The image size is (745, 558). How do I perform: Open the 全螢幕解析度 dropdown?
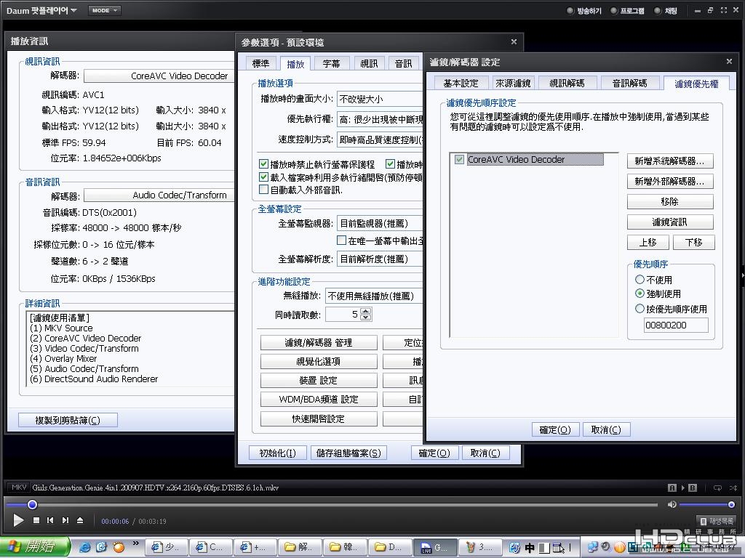pyautogui.click(x=380, y=259)
